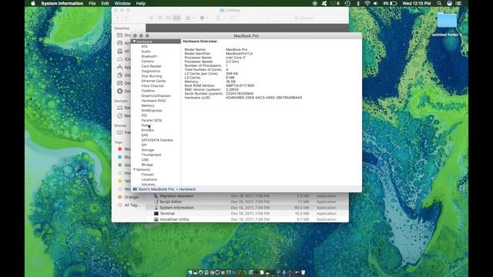The image size is (493, 277).
Task: Open Power information entry
Action: [x=146, y=125]
